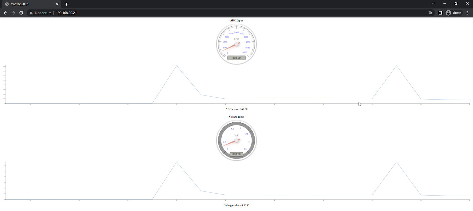Click the browser forward arrow

13,13
